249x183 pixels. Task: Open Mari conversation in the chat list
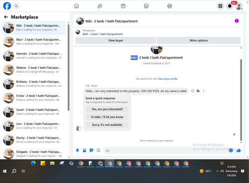click(33, 42)
